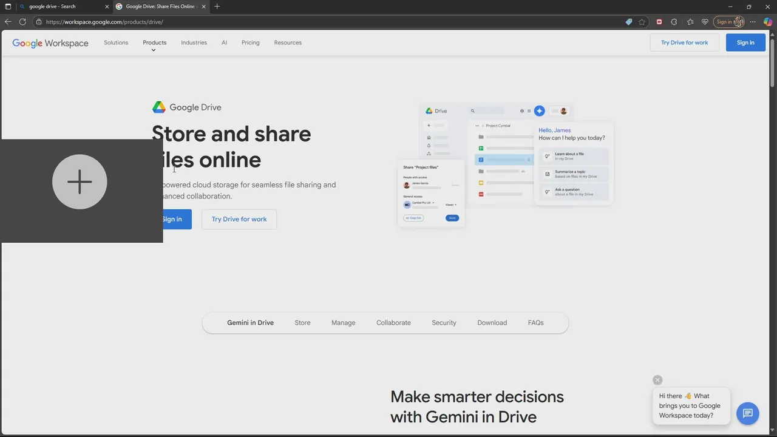Viewport: 777px width, 437px height.
Task: Open the Industries menu
Action: tap(194, 42)
